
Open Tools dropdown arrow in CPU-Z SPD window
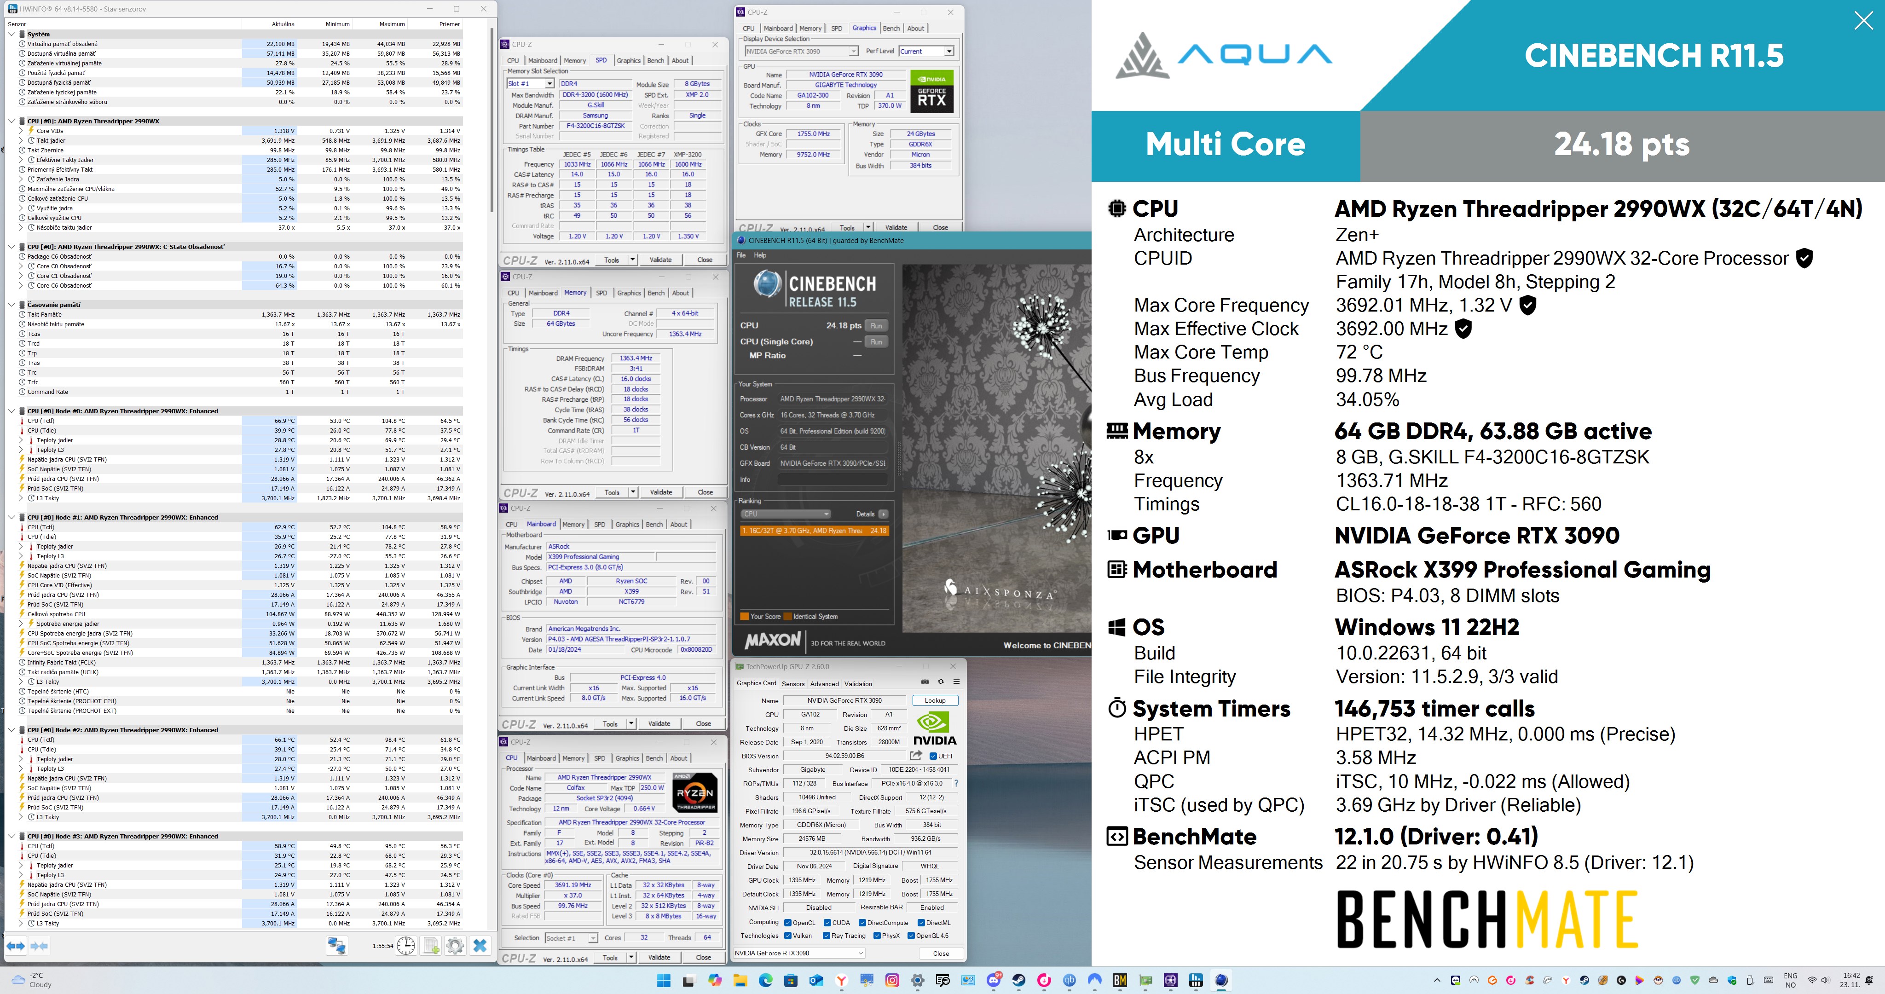pyautogui.click(x=632, y=260)
